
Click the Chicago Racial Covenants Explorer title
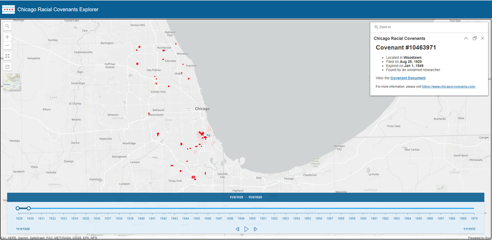58,10
